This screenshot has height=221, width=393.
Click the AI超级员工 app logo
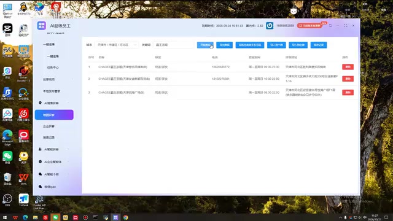tap(41, 26)
